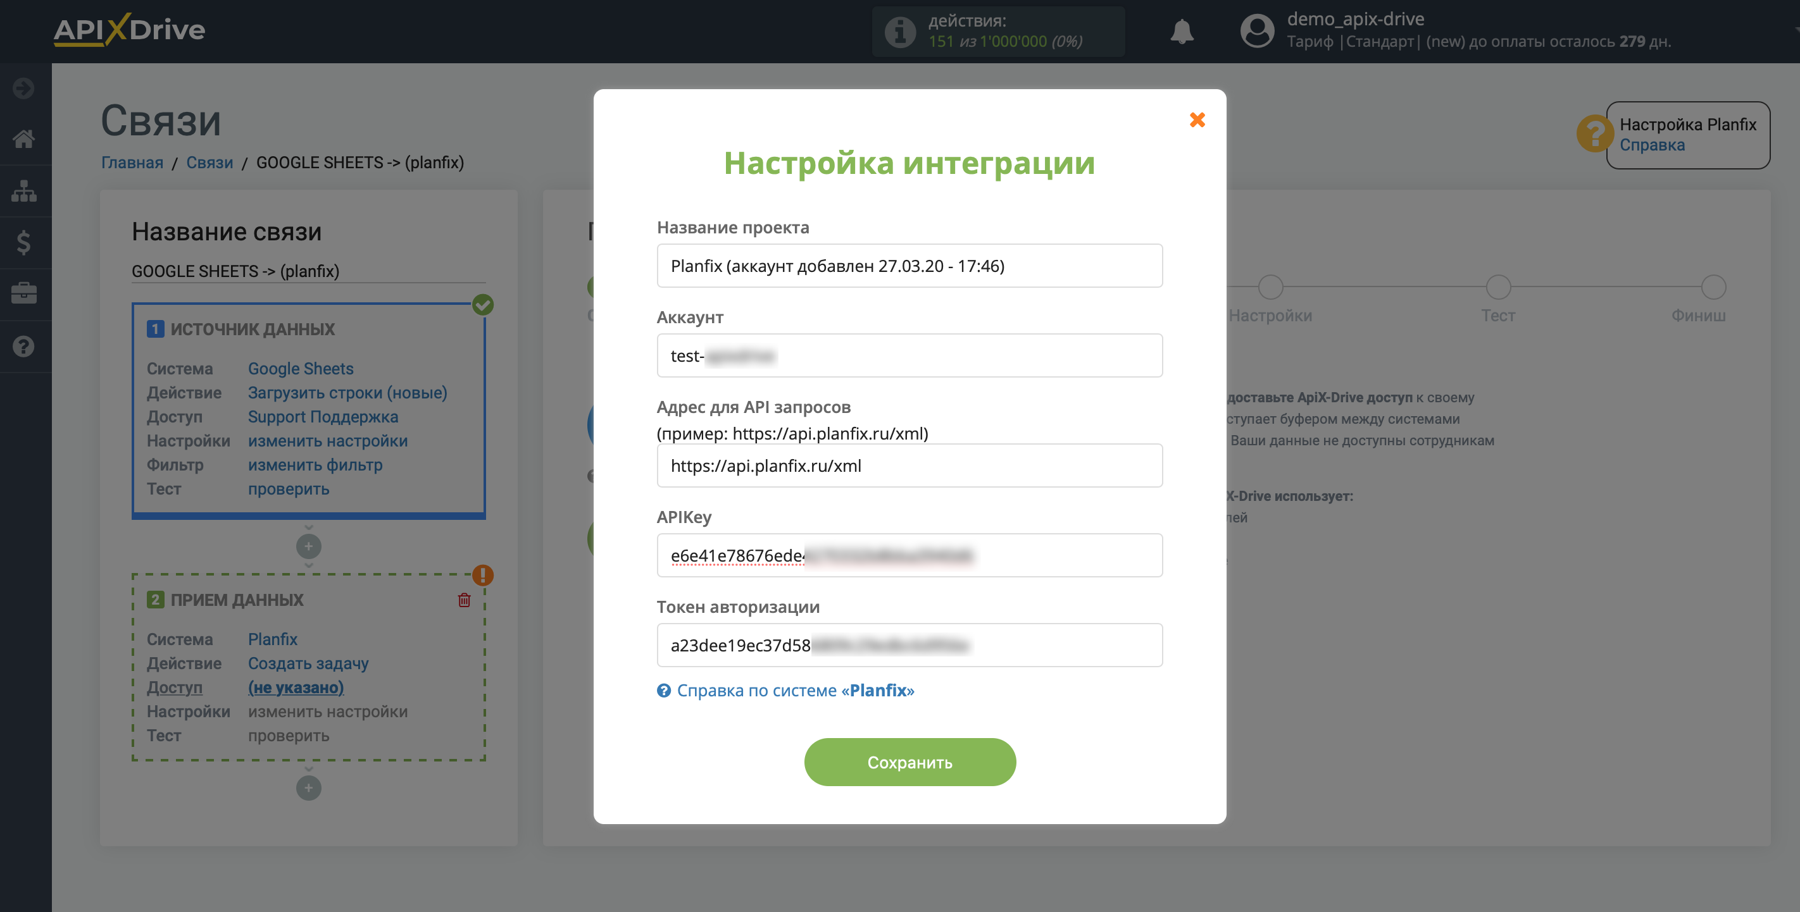Open the notifications bell icon
The image size is (1800, 912).
(x=1182, y=32)
